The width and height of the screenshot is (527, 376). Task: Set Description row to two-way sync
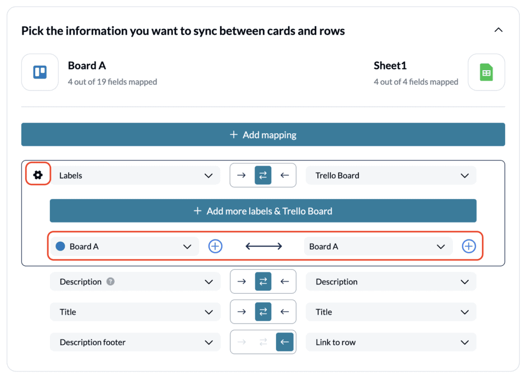point(263,281)
